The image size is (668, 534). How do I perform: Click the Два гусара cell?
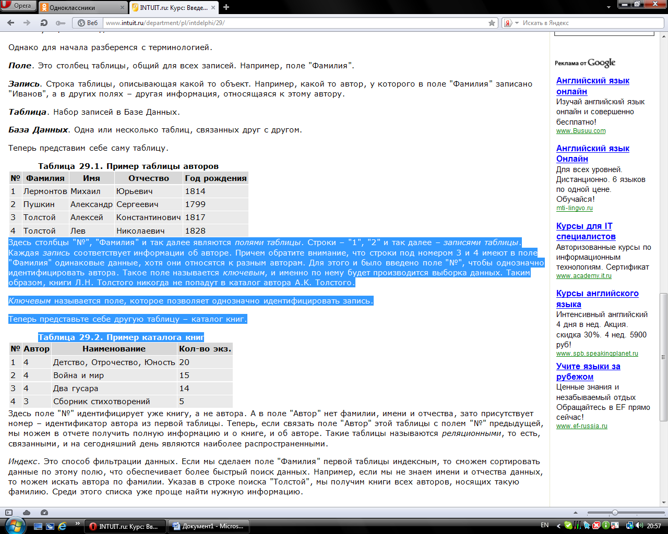click(x=114, y=389)
